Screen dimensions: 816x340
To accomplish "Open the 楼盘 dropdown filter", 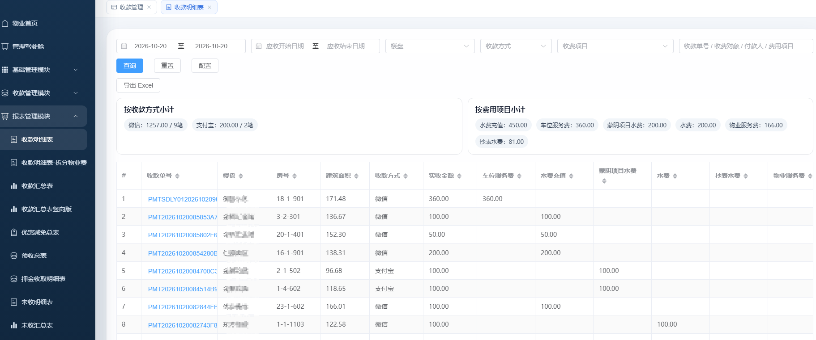I will point(430,46).
